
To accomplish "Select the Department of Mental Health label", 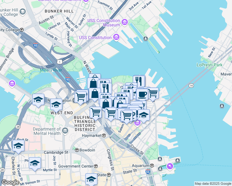I will [47, 131].
